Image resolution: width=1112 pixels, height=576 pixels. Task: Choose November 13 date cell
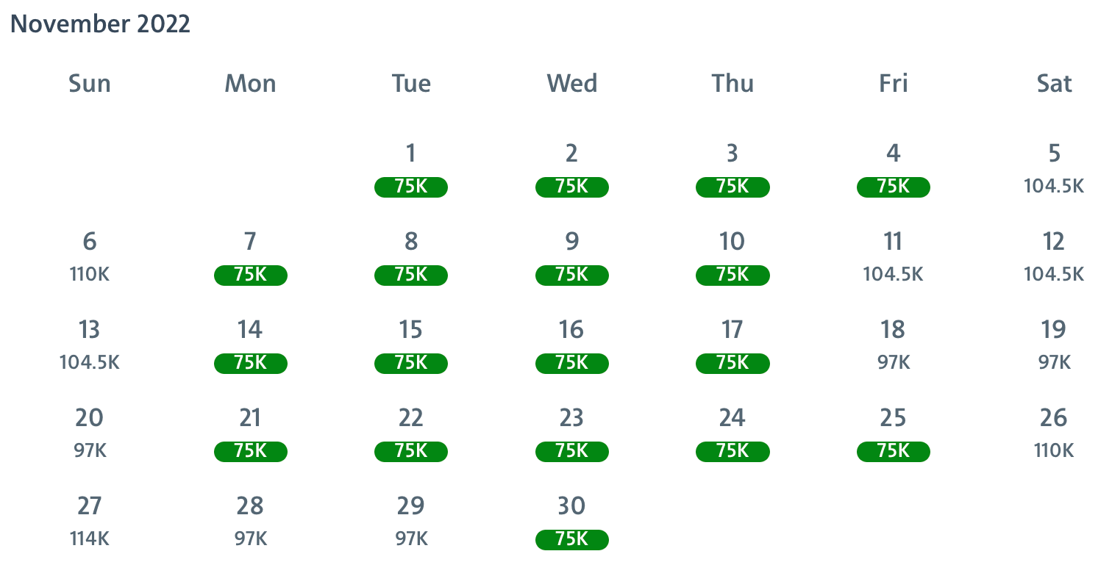click(90, 344)
